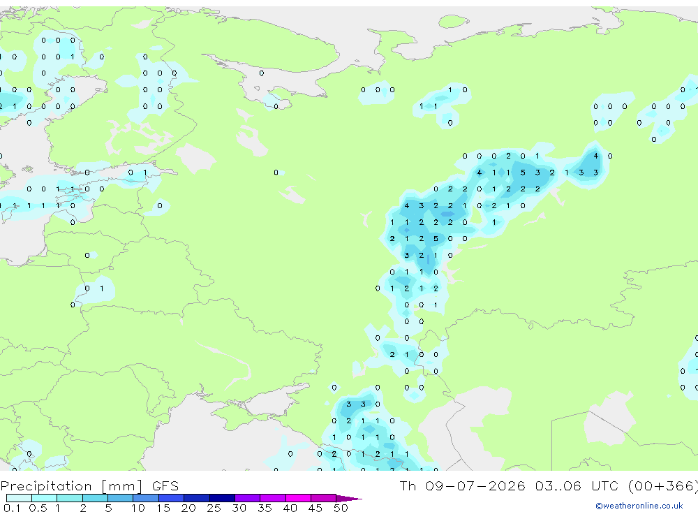The image size is (698, 512).
Task: Click the "25" legend scale label
Action: (214, 508)
